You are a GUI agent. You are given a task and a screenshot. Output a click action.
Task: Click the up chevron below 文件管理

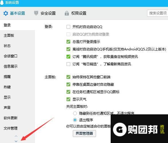point(16,136)
